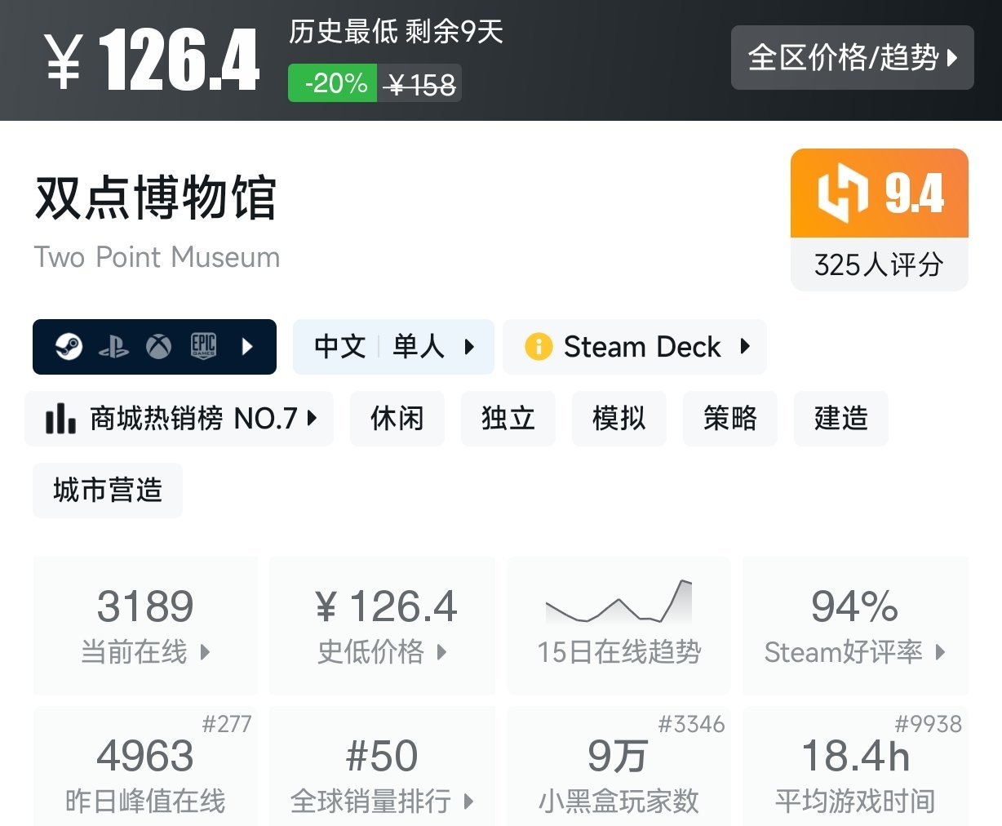
Task: Open the Steam Deck compatibility details
Action: point(635,347)
